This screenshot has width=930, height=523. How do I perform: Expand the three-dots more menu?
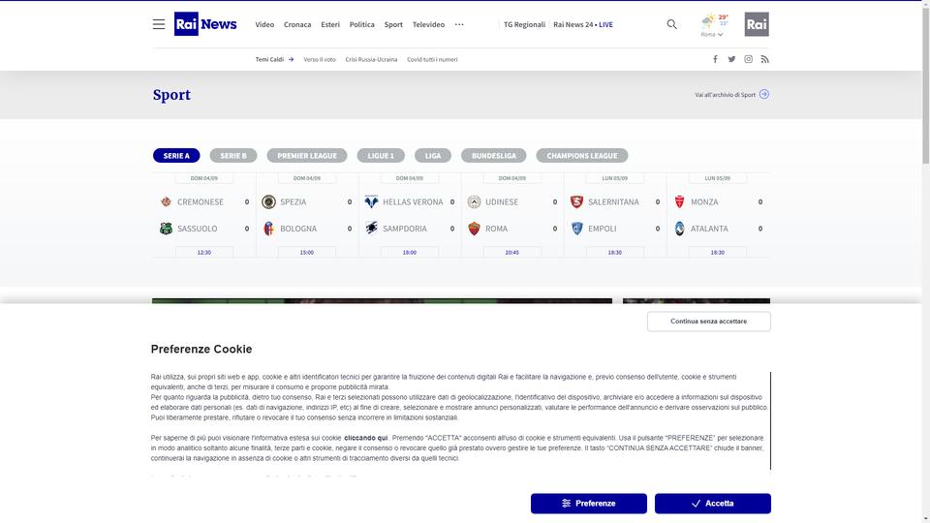click(459, 24)
